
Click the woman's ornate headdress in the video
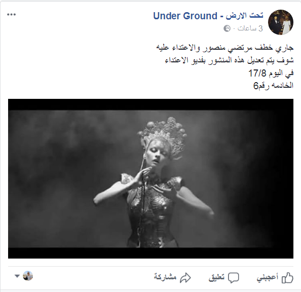click(163, 135)
